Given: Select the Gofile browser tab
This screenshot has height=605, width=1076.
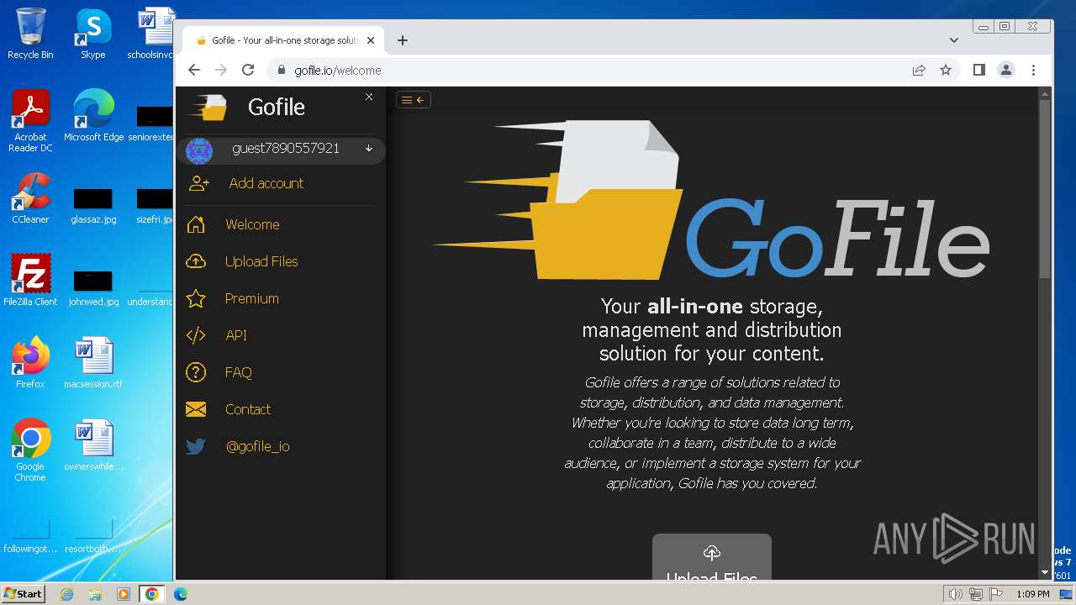Looking at the screenshot, I should pyautogui.click(x=283, y=40).
